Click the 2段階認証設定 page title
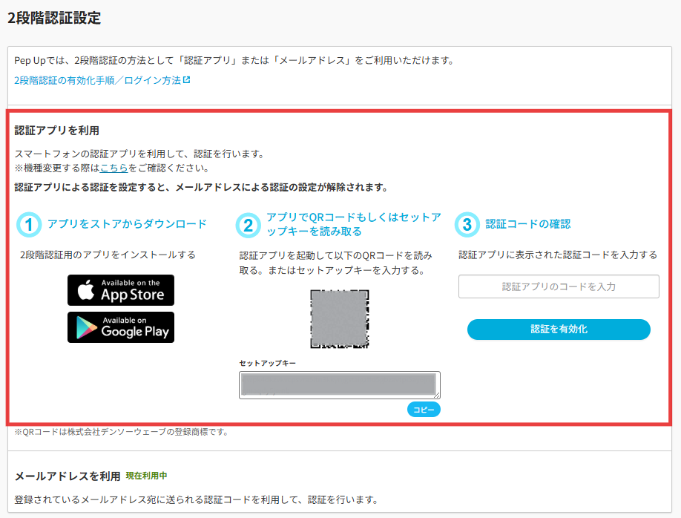 coord(54,19)
